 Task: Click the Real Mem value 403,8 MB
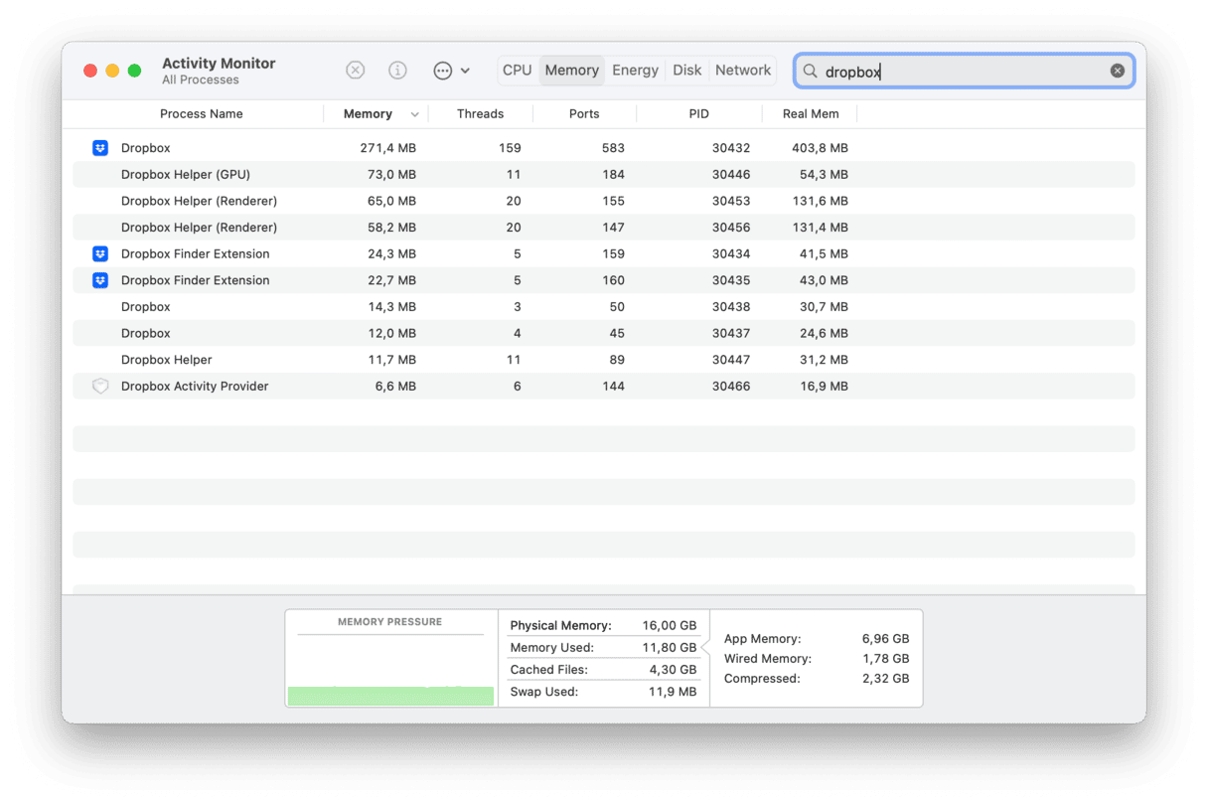point(820,148)
